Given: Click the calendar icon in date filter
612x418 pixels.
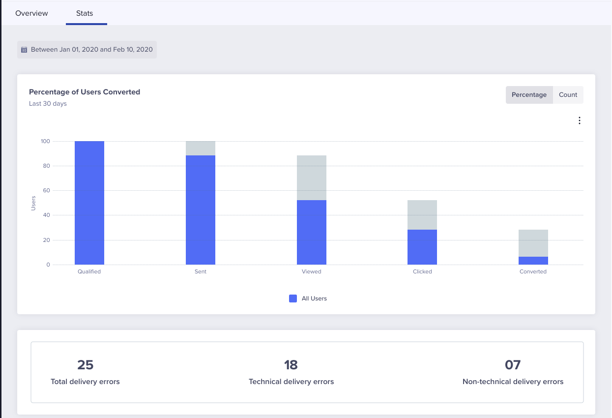Looking at the screenshot, I should point(24,50).
